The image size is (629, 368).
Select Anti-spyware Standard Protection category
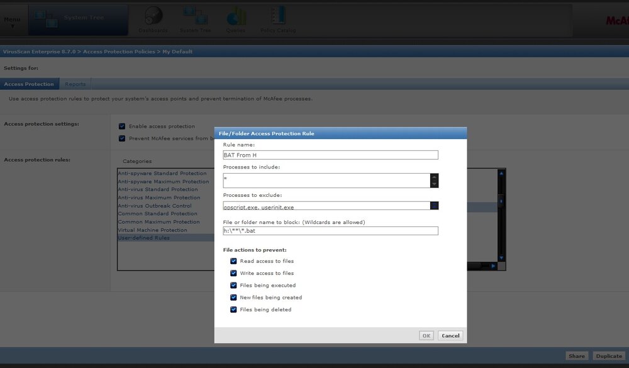tap(162, 174)
